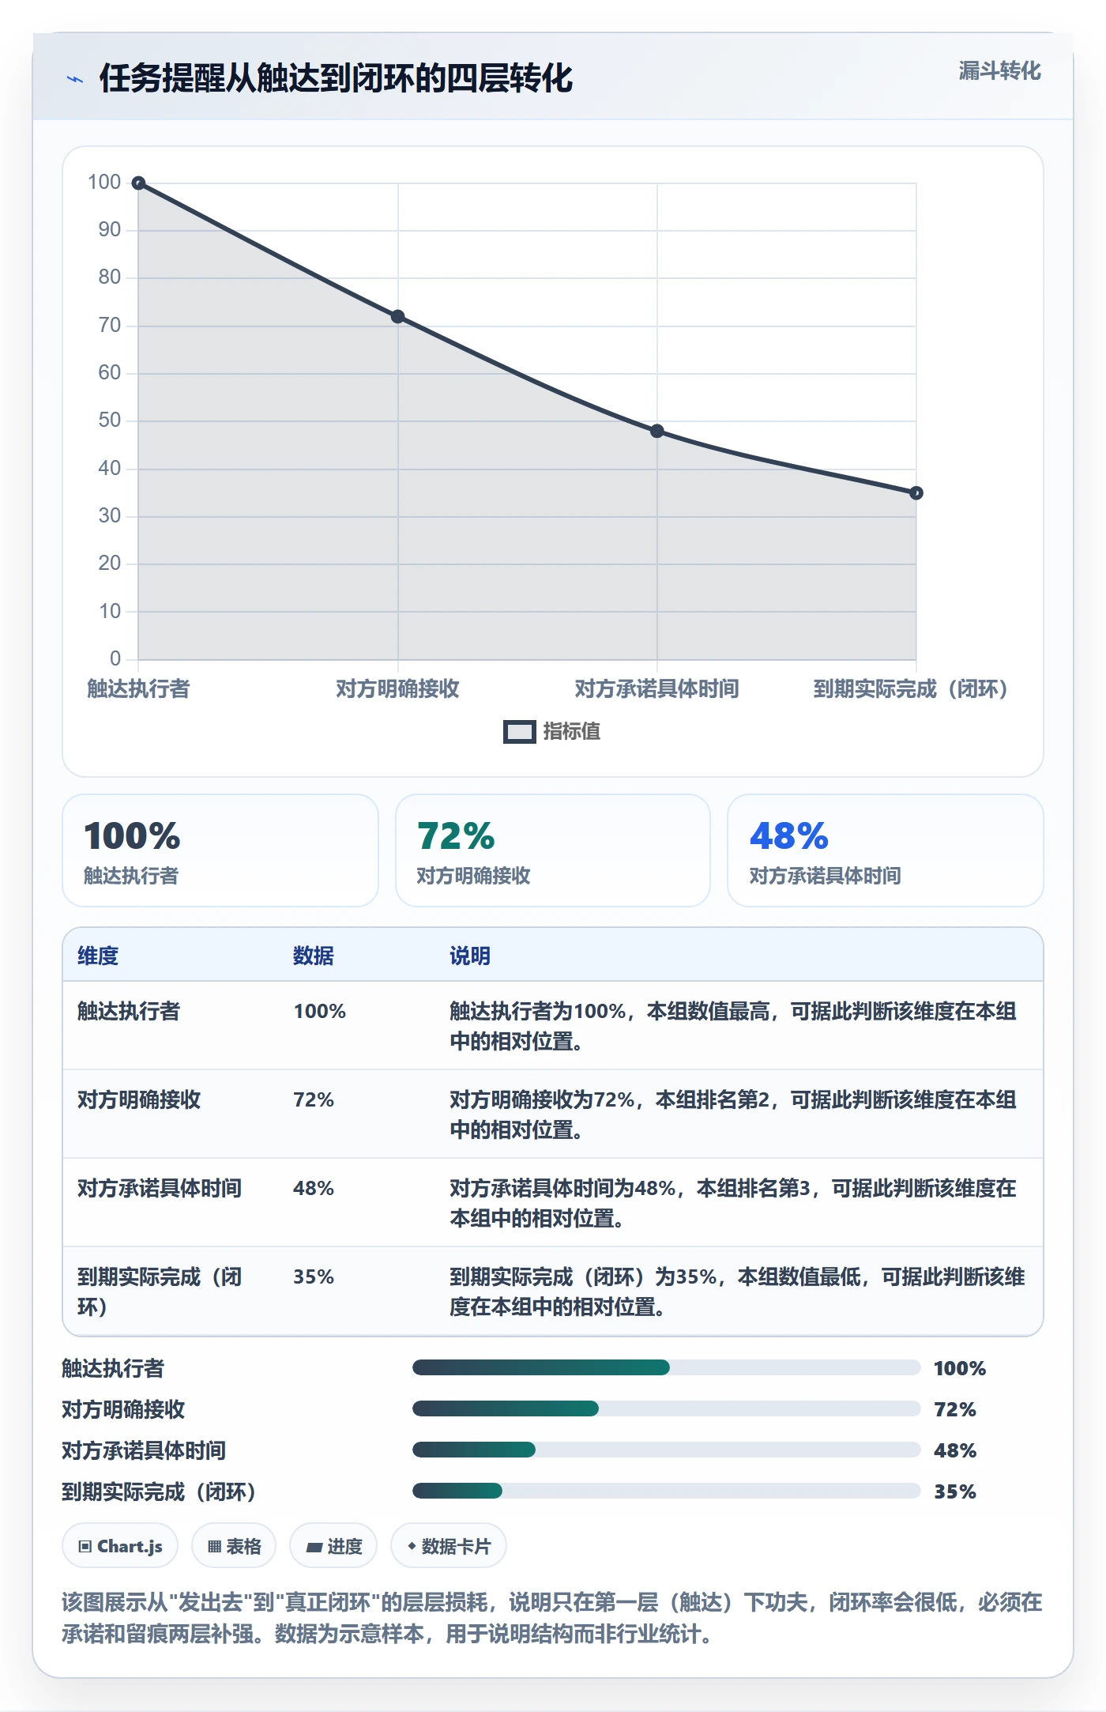This screenshot has width=1106, height=1712.
Task: Click the lightning icon beside the title
Action: point(75,79)
